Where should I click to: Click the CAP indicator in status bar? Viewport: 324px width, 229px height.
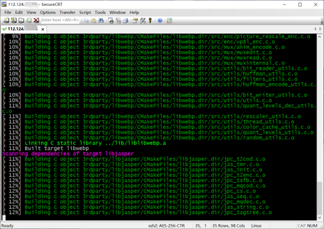(x=301, y=225)
